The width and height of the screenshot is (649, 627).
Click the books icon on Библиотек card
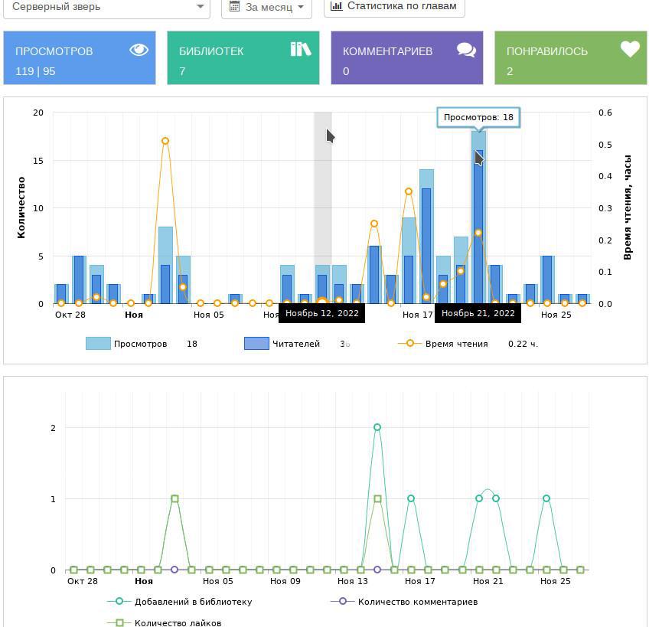pyautogui.click(x=301, y=49)
